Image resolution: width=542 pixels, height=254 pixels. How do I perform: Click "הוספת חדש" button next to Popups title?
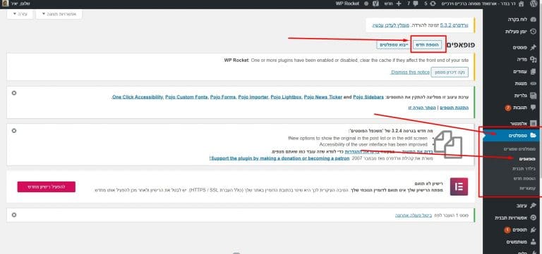click(428, 45)
